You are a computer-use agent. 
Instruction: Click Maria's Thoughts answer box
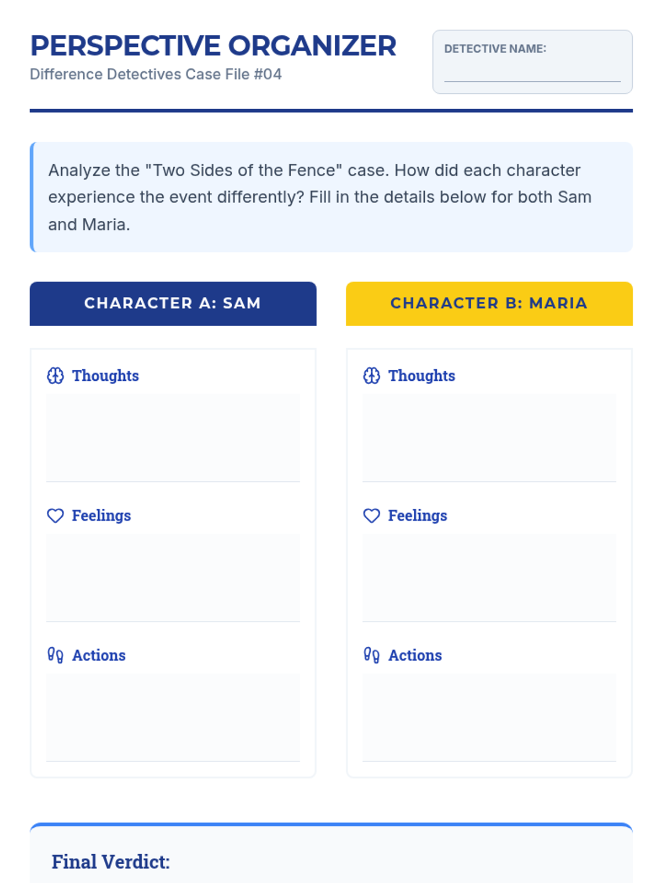pyautogui.click(x=489, y=438)
